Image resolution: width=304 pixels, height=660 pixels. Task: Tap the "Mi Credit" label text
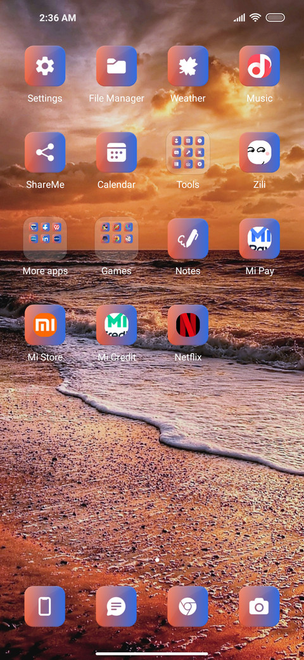click(117, 357)
